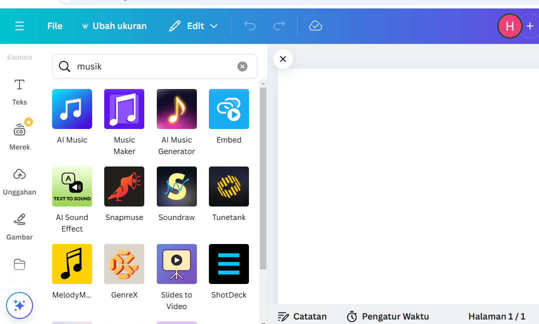The width and height of the screenshot is (539, 324).
Task: Click the undo arrow
Action: (x=250, y=26)
